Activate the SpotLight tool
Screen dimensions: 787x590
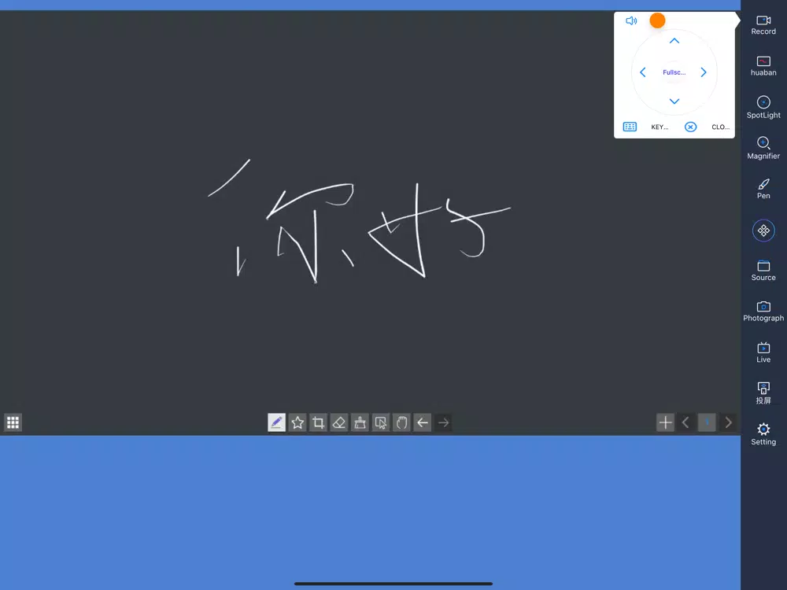click(763, 107)
